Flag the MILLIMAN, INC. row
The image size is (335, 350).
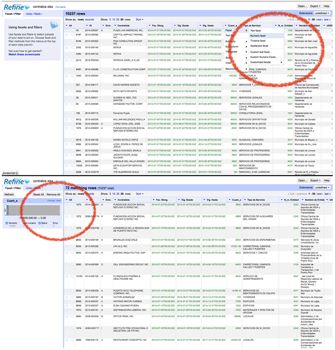(72, 76)
